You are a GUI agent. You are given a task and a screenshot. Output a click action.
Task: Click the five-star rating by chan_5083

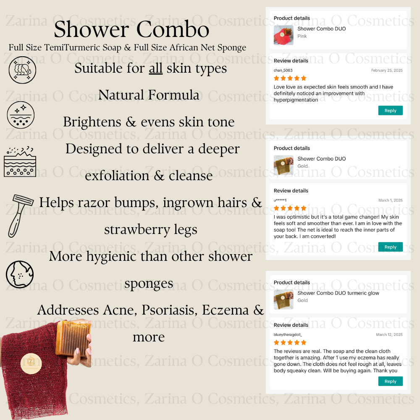pos(290,78)
